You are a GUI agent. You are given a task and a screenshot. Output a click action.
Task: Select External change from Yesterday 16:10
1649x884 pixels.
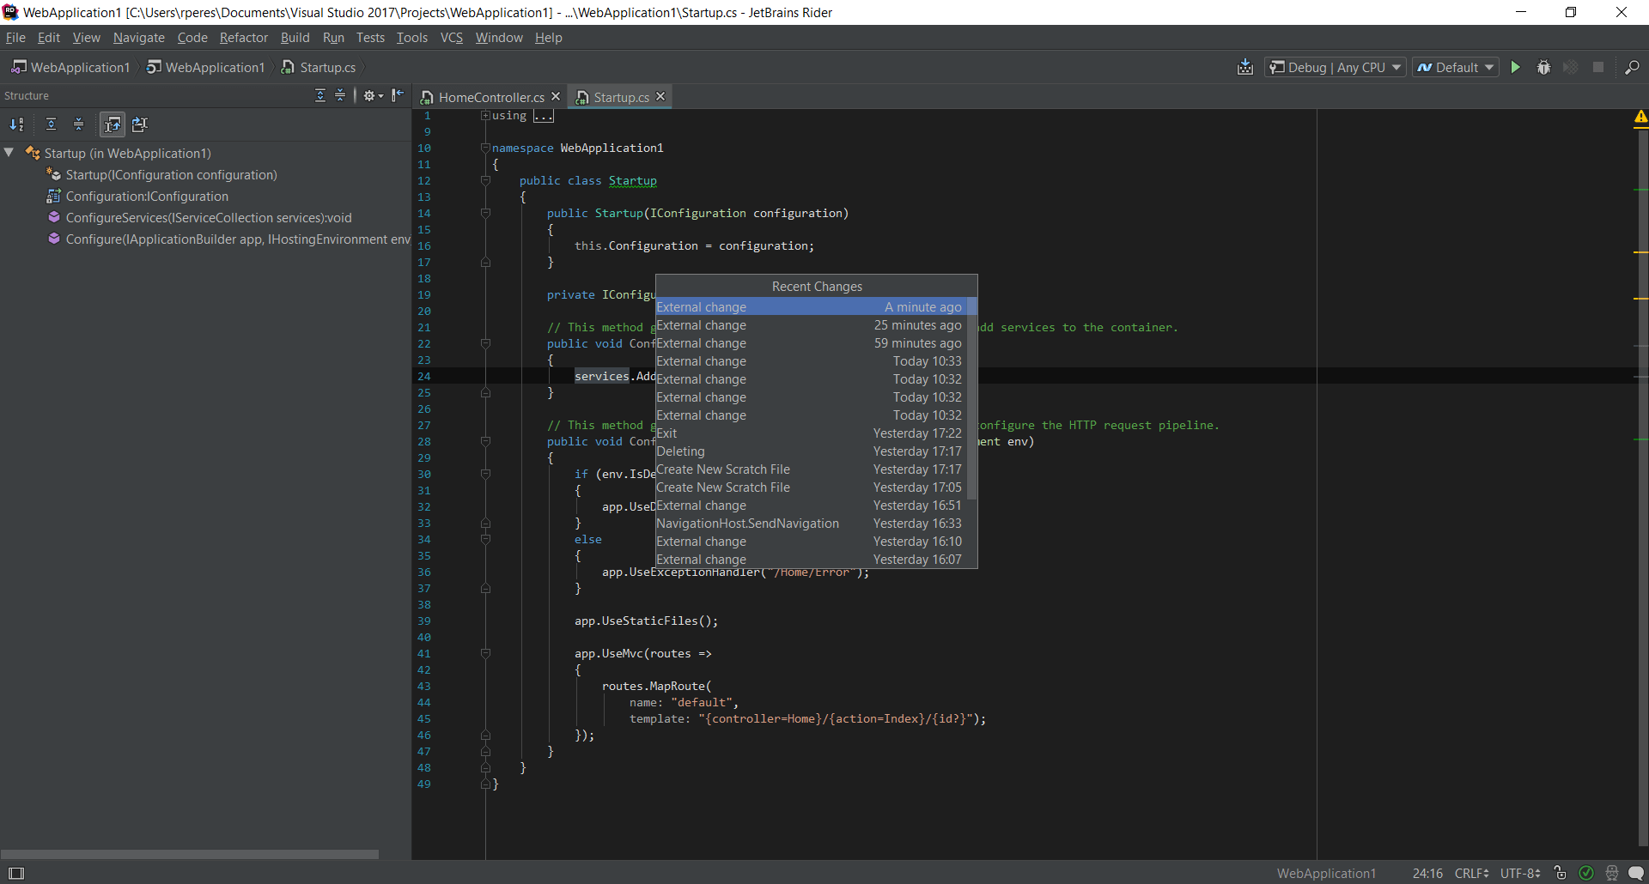811,542
